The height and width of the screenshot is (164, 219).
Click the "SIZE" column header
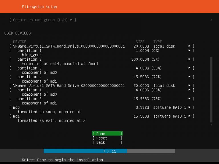point(140,42)
